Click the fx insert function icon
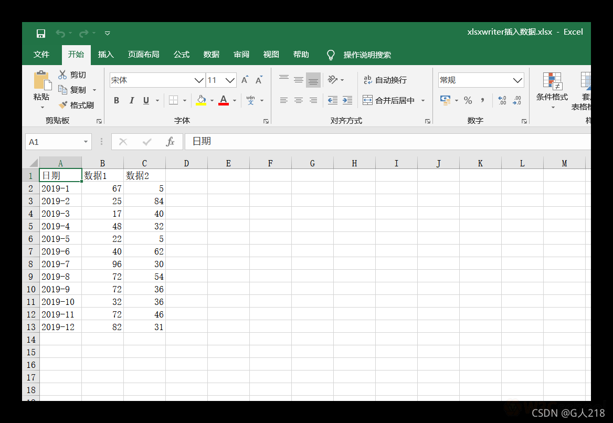The height and width of the screenshot is (423, 613). tap(170, 142)
